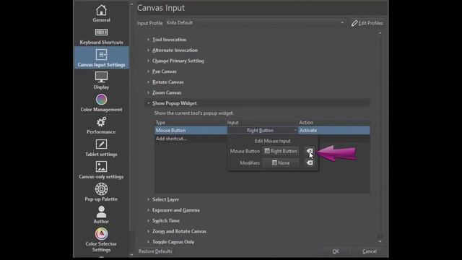Click the Input column header

click(x=262, y=122)
